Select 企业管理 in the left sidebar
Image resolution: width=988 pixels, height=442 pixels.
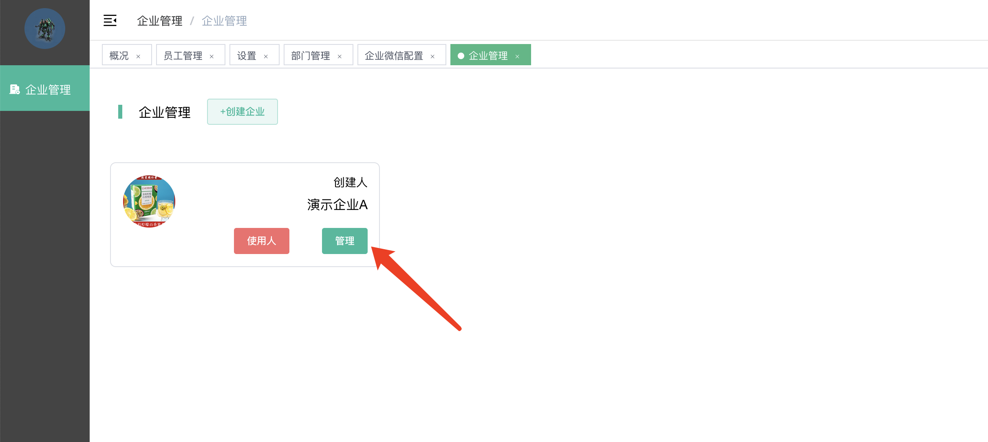tap(48, 89)
